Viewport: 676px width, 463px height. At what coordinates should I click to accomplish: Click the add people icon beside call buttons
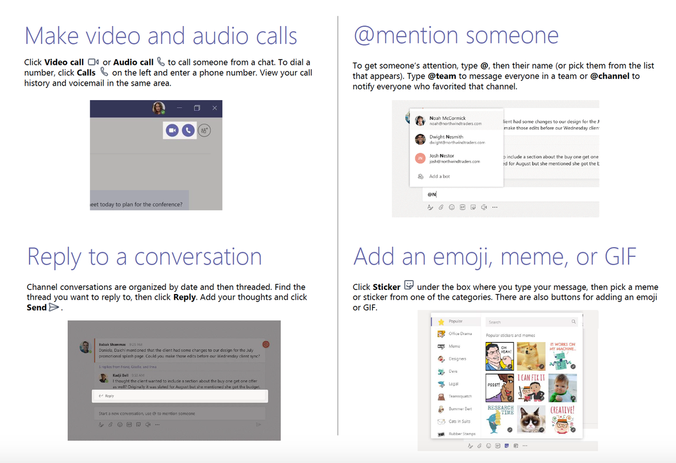204,130
